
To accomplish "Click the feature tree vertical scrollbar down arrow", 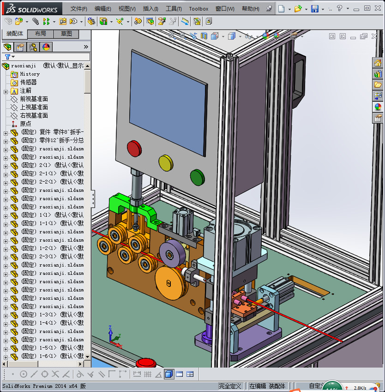I will [x=87, y=357].
